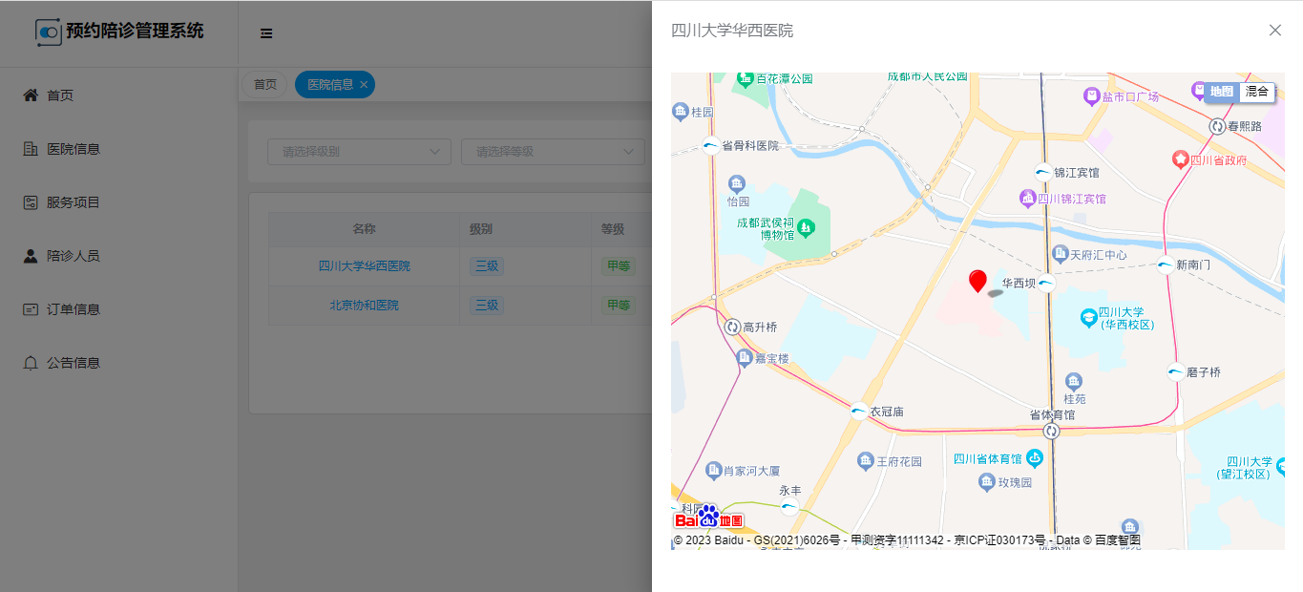Click the 衣冠庙 bus stop icon
This screenshot has height=592, width=1303.
point(859,412)
